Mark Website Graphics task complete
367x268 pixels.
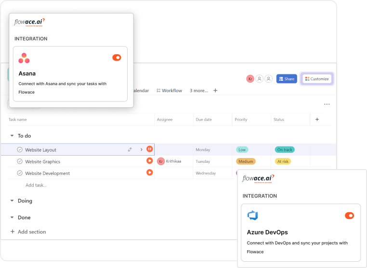[x=20, y=161]
